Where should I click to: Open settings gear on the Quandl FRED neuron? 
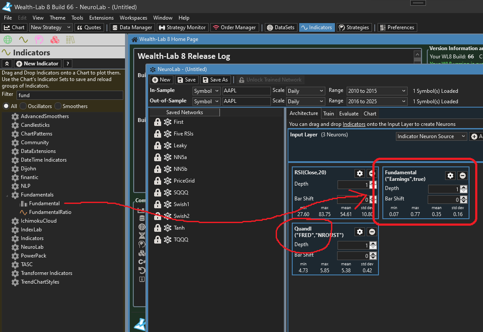point(359,232)
